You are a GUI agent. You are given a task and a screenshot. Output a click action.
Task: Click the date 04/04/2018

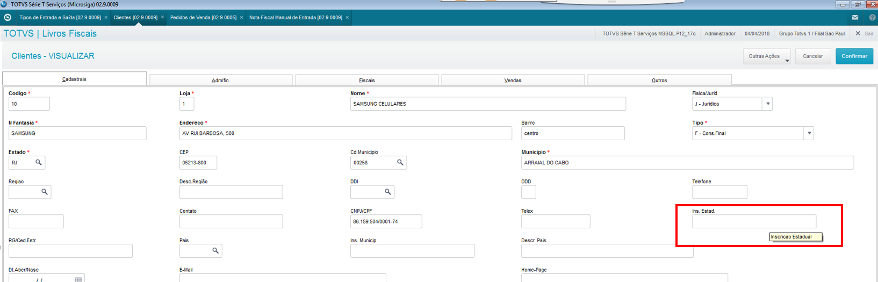(757, 33)
